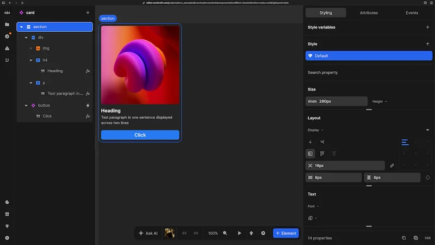
Task: Set flex direction to column down arrow
Action: pyautogui.click(x=310, y=142)
